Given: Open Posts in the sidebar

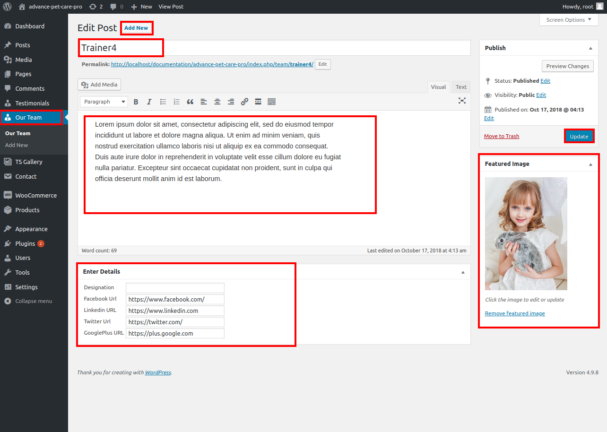Looking at the screenshot, I should tap(34, 45).
